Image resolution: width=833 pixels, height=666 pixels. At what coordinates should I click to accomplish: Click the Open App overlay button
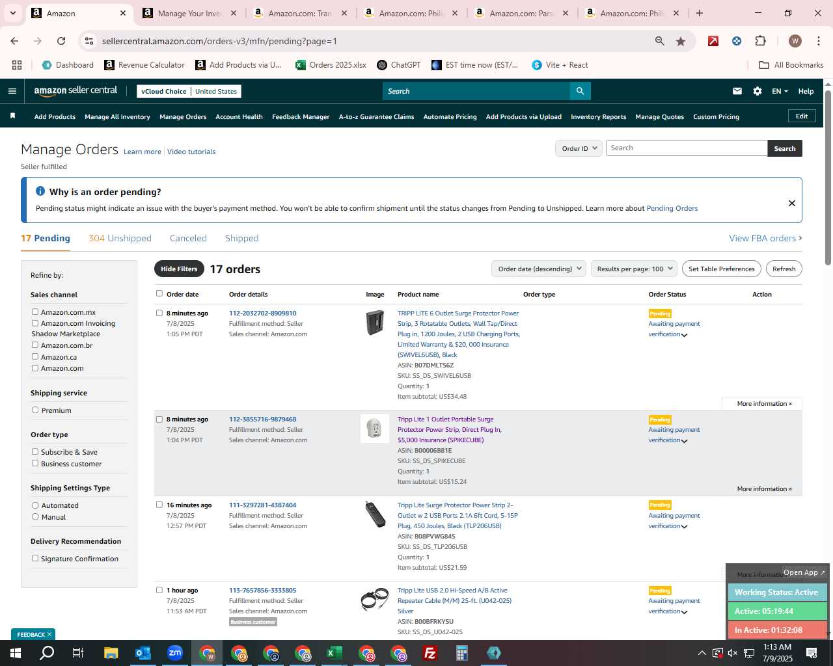tap(804, 572)
